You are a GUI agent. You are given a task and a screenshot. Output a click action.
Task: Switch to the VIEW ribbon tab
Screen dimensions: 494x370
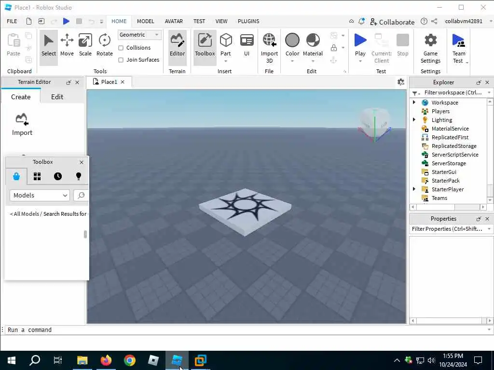pyautogui.click(x=221, y=21)
